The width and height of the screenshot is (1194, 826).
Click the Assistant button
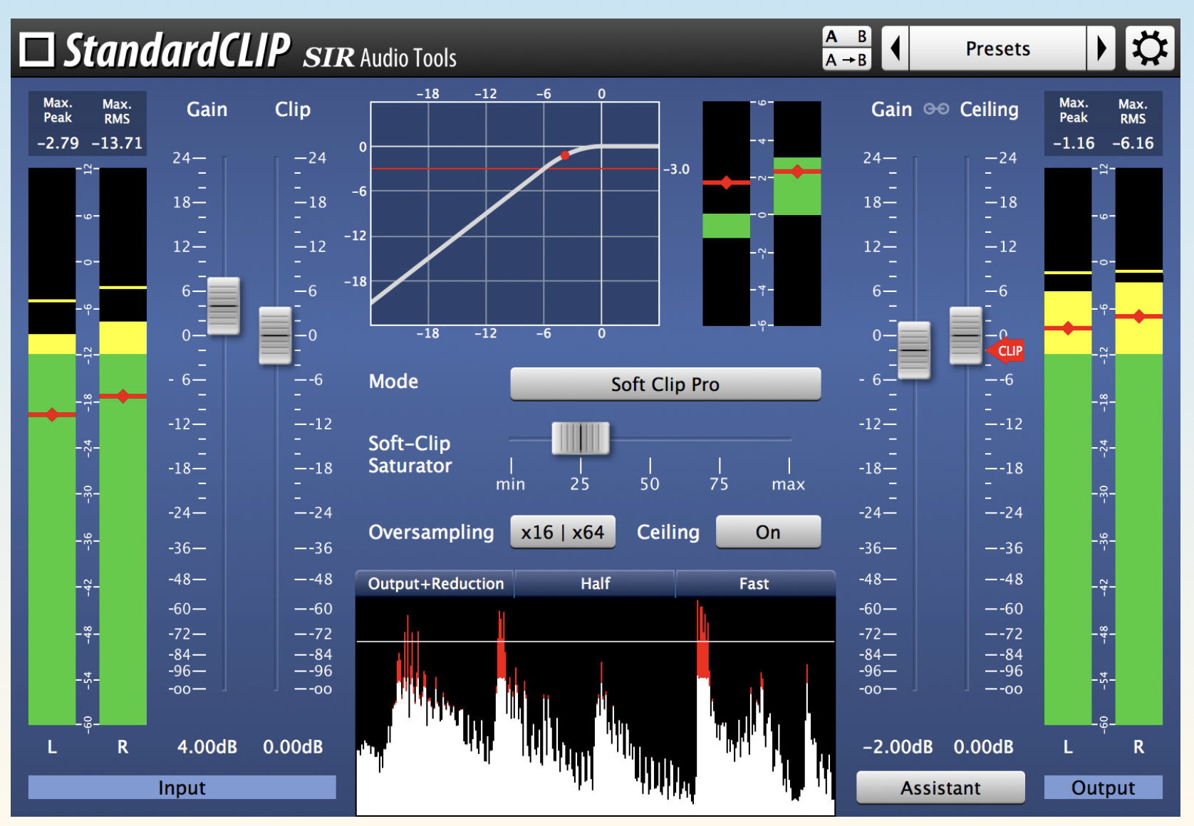coord(940,788)
